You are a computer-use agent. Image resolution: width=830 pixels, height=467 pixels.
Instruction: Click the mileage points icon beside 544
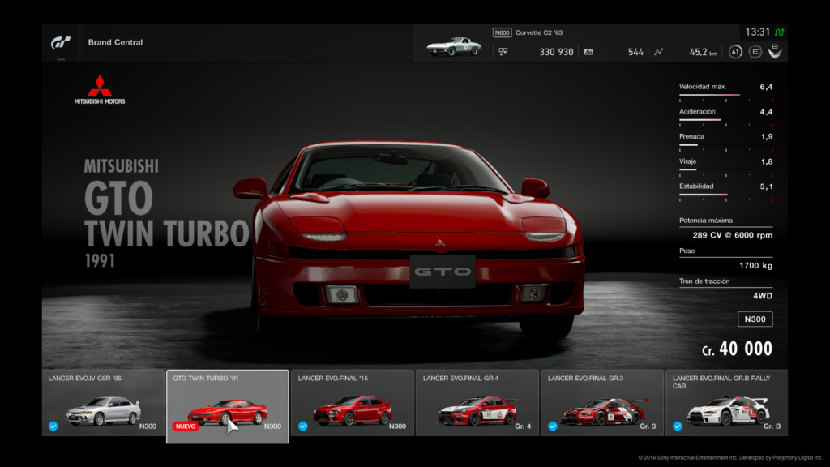pyautogui.click(x=588, y=52)
